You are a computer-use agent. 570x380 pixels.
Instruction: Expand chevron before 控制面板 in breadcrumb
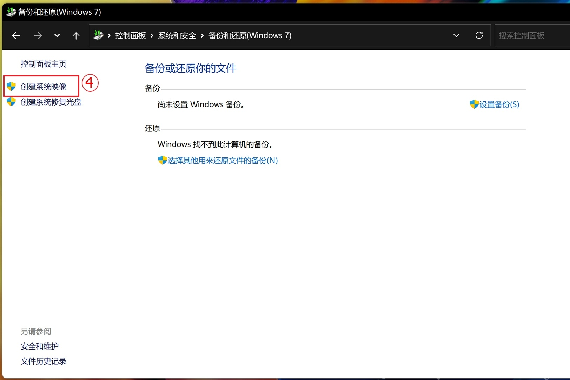point(109,35)
